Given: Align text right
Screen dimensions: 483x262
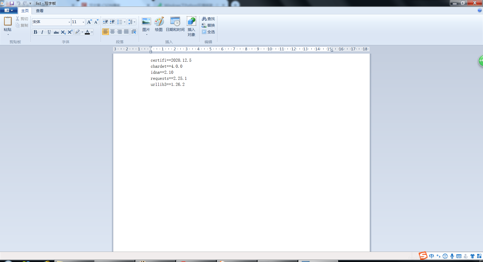Looking at the screenshot, I should point(119,32).
